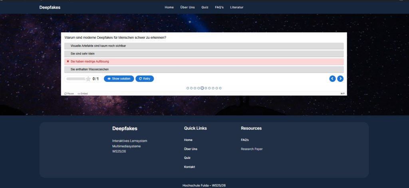Click the Reuse link below the quiz
409x188 pixels.
coord(69,93)
